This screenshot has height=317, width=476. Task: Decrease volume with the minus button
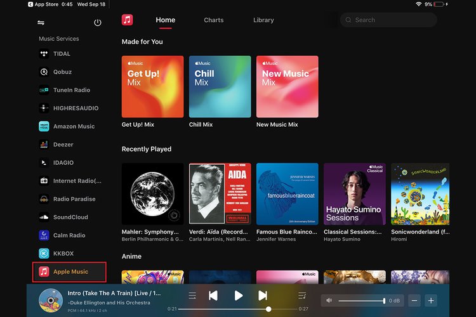tap(414, 301)
